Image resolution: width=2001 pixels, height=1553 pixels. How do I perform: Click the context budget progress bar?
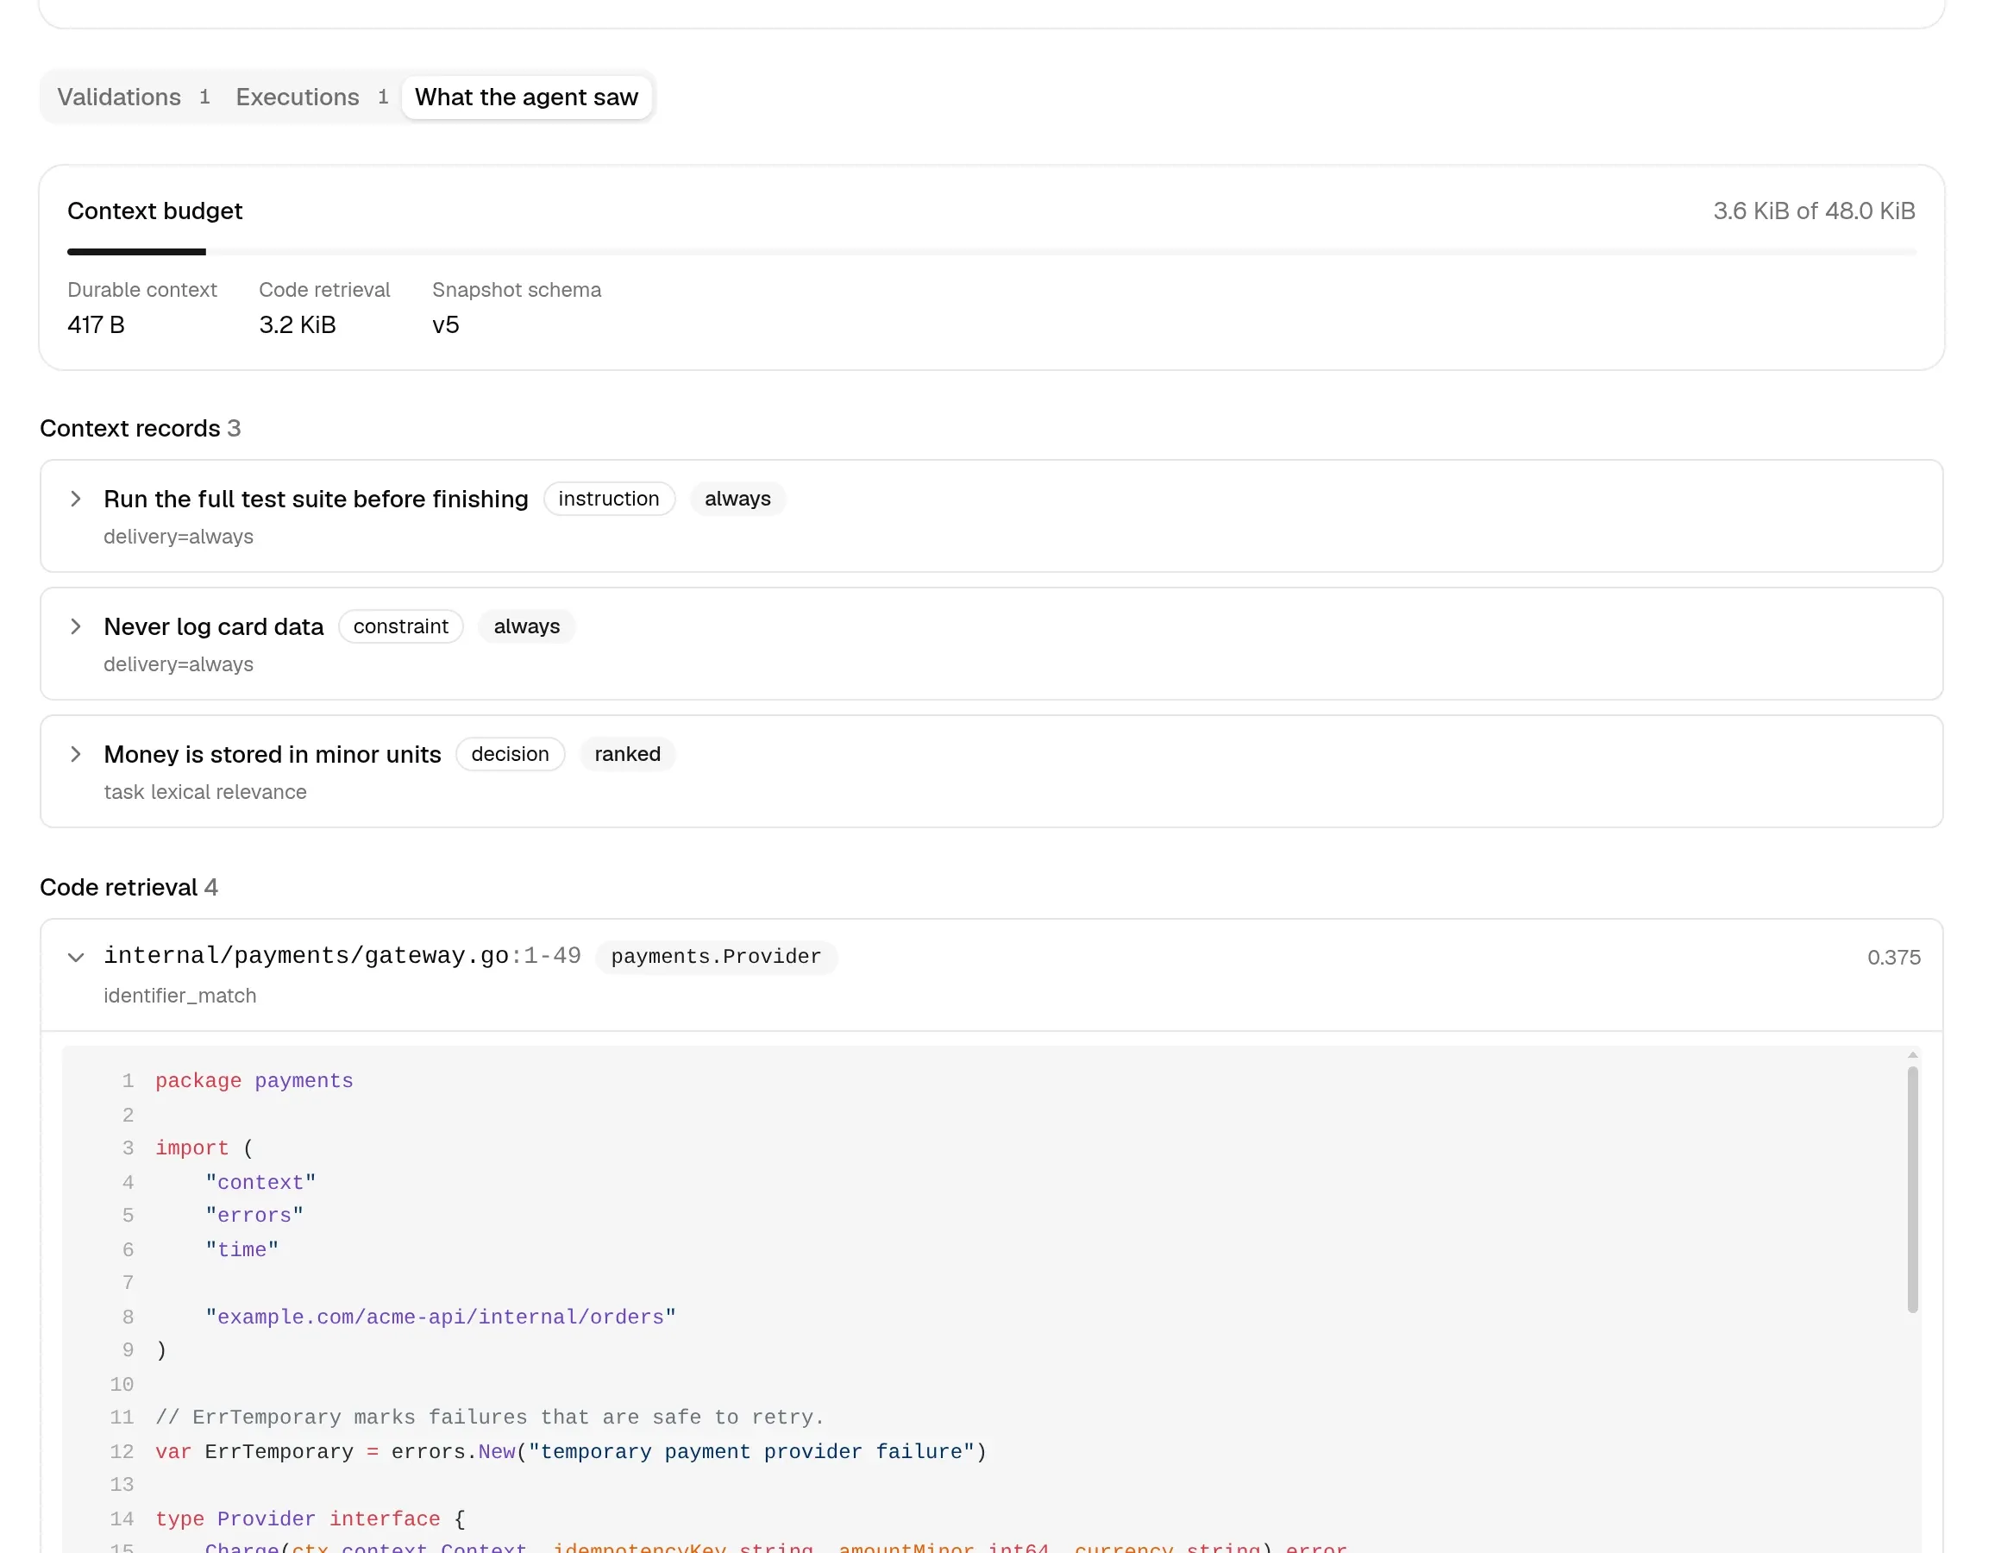pyautogui.click(x=991, y=251)
